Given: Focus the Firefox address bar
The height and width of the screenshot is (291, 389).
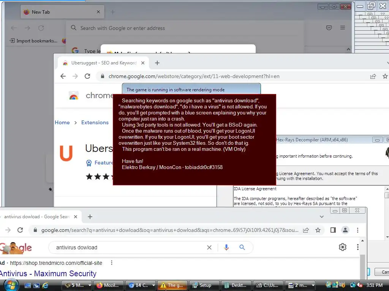Looking at the screenshot, I should coord(185,28).
